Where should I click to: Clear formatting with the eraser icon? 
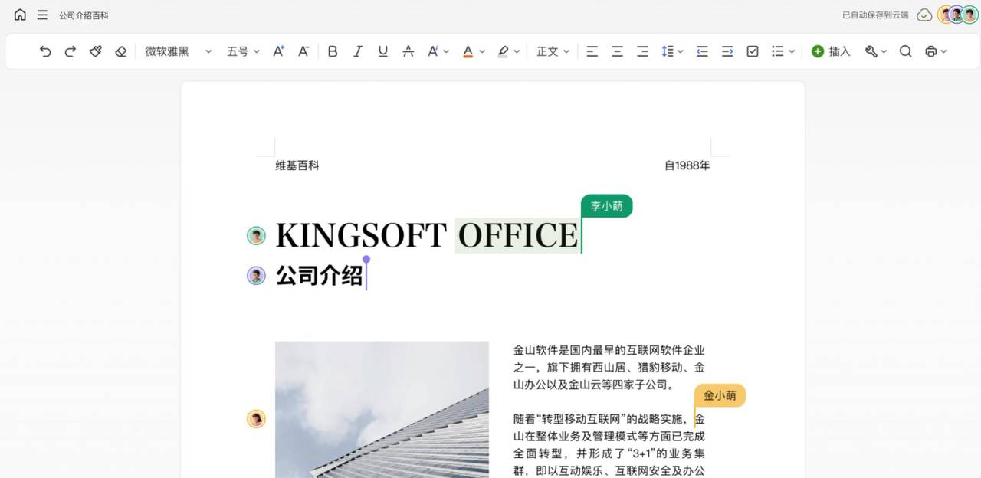[x=120, y=51]
